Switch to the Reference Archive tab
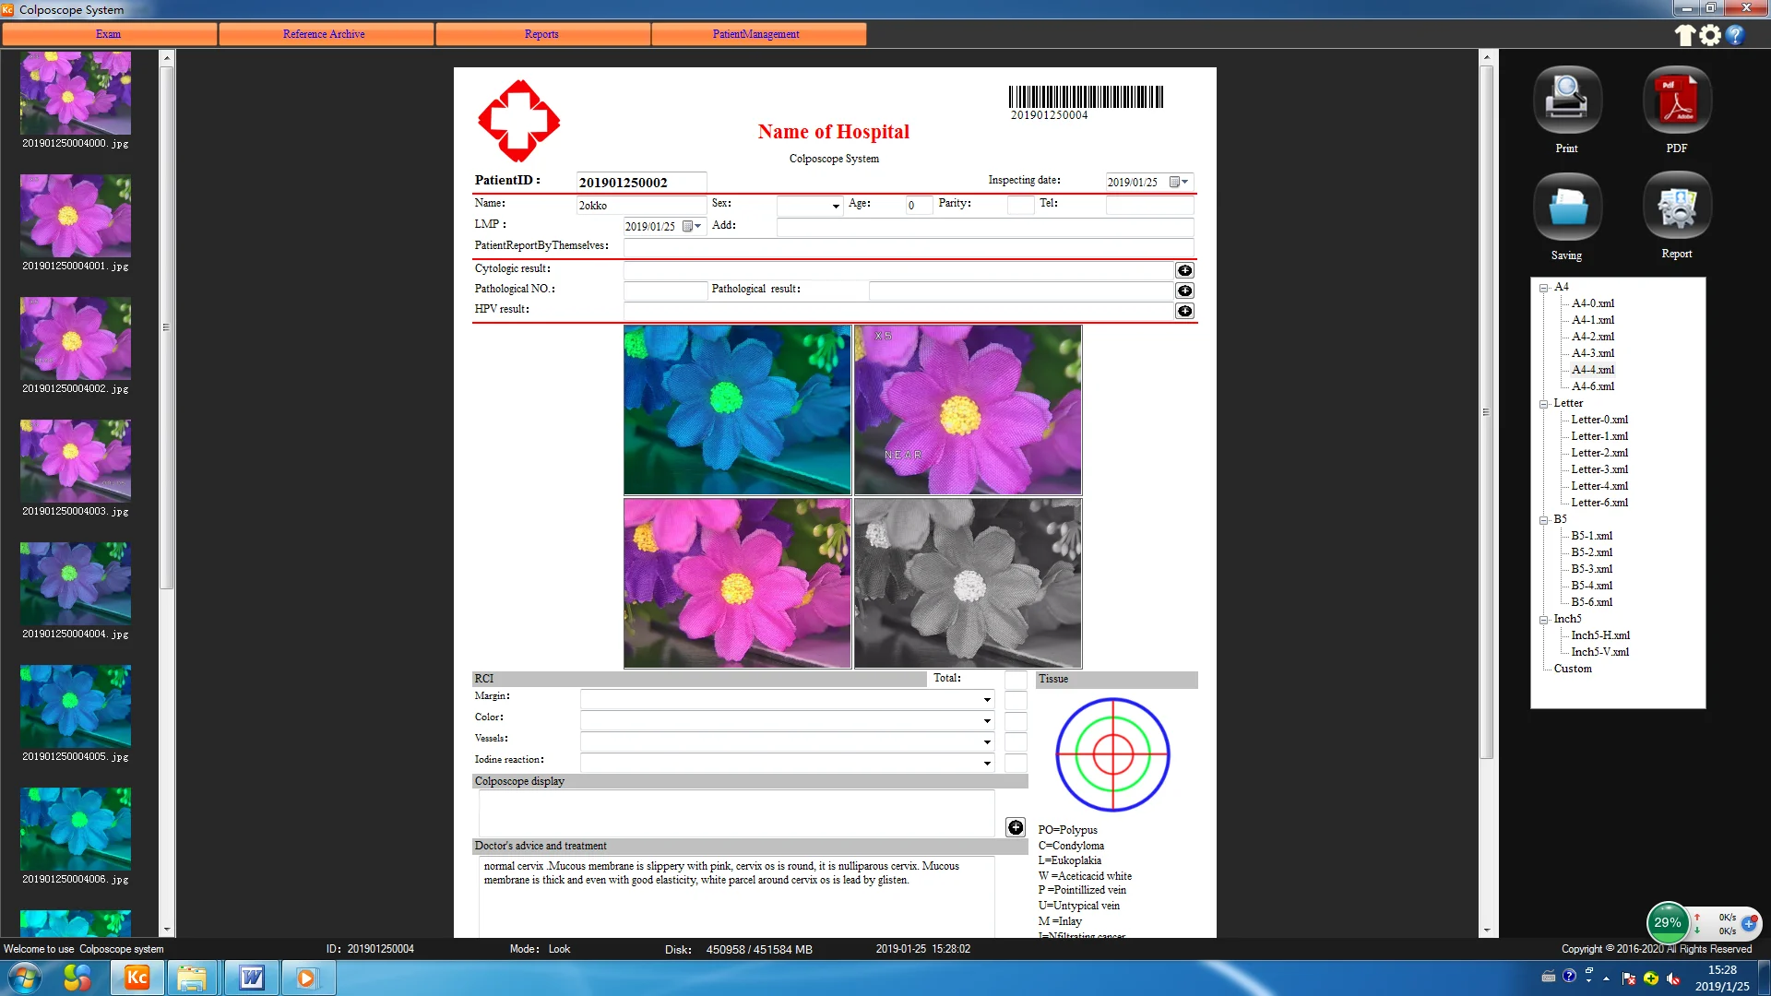The height and width of the screenshot is (996, 1771). coord(324,34)
